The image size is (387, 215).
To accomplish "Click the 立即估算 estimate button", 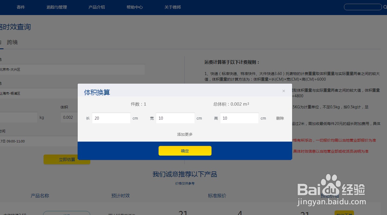I will [x=67, y=159].
